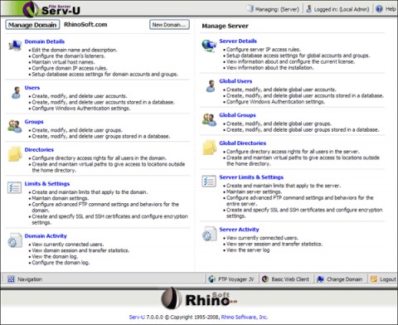Open the Server Details link
This screenshot has height=325, width=398.
pos(238,41)
